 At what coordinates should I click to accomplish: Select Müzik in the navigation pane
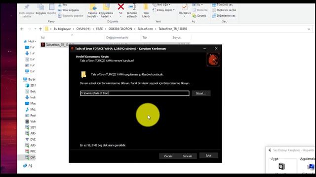tap(30, 109)
